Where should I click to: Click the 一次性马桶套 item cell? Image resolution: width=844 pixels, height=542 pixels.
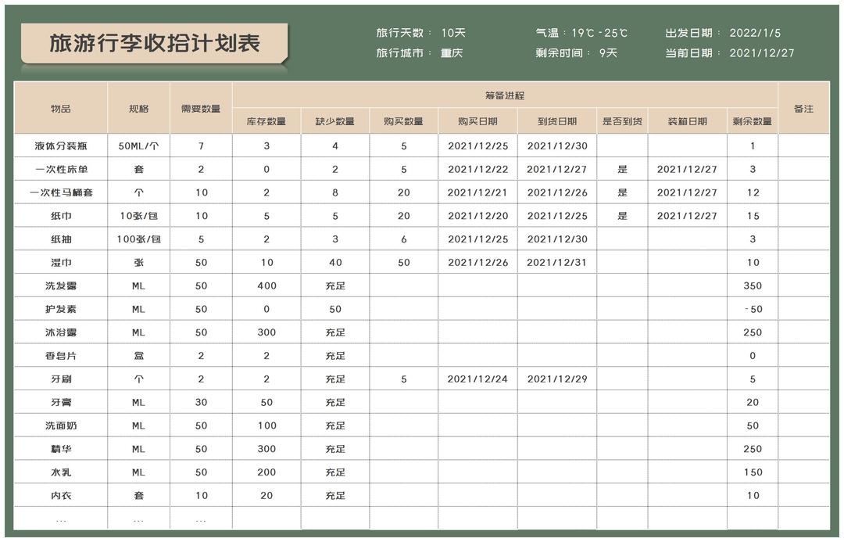pos(61,192)
